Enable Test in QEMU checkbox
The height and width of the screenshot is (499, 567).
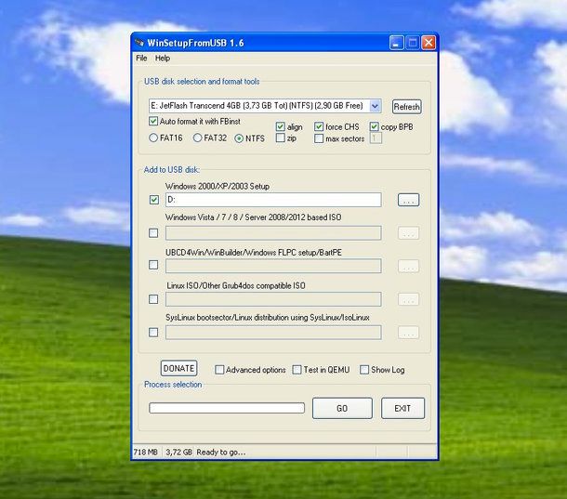click(297, 370)
